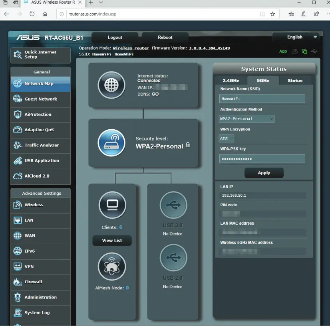The height and width of the screenshot is (326, 330).
Task: Click the USB 3.0 device icon
Action: [x=173, y=205]
